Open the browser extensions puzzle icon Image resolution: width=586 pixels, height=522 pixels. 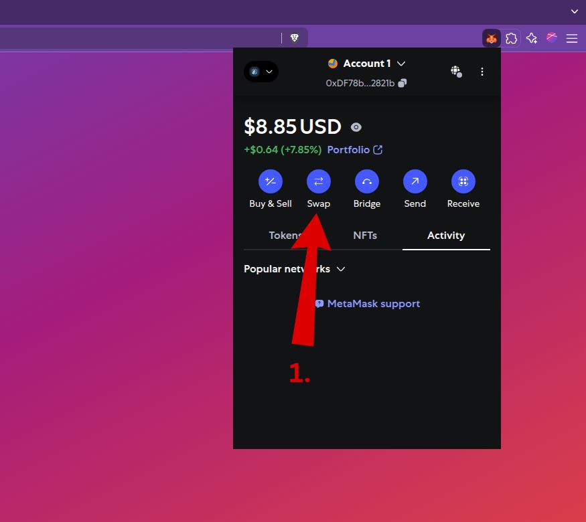(x=511, y=38)
